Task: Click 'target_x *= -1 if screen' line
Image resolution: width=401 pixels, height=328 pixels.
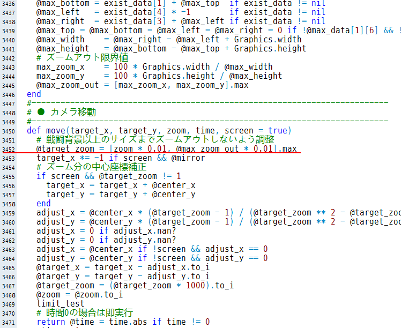Action: point(121,158)
